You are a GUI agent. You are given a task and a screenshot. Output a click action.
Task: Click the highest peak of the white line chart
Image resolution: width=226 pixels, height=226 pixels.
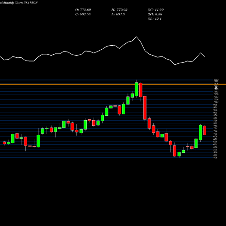pos(137,37)
